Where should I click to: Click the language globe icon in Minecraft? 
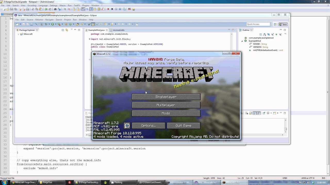(127, 126)
